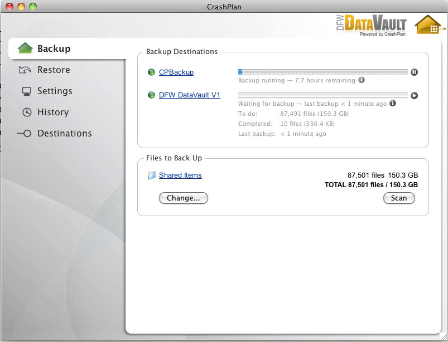Click the Settings monitor icon

[x=27, y=91]
